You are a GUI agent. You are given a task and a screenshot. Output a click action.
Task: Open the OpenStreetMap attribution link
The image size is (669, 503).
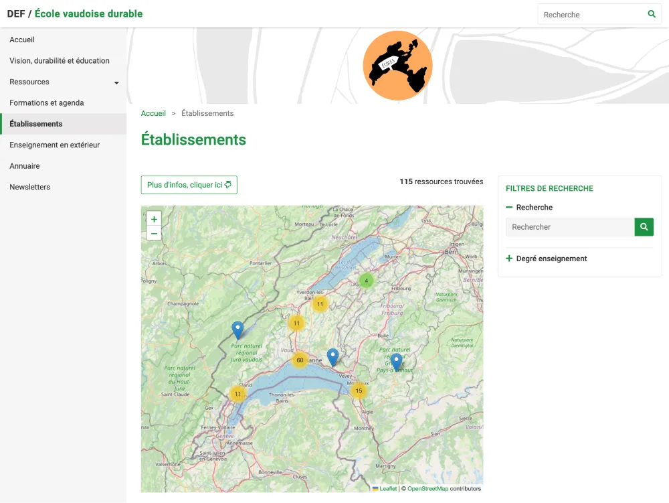tap(427, 489)
